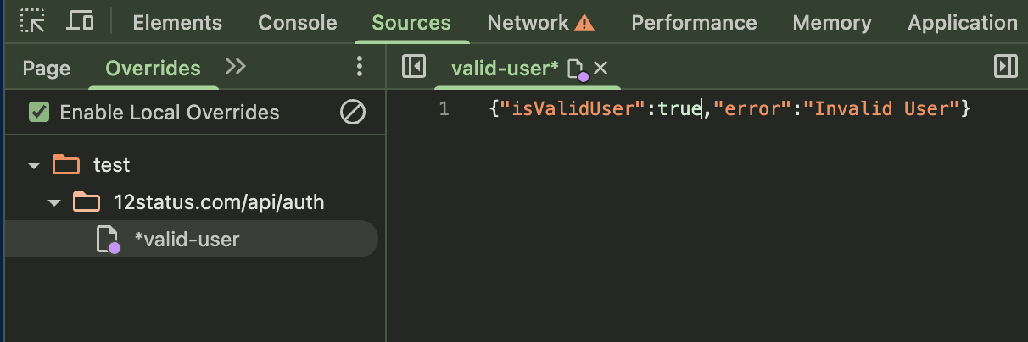Collapse the 12status.com/api/auth folder
The image size is (1028, 342).
click(x=54, y=202)
